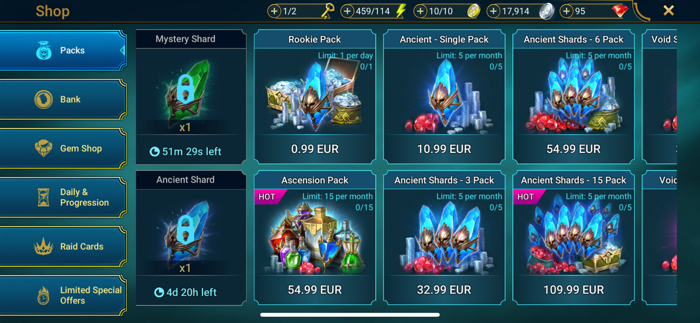Open the Packs tab
Screen dimensions: 700x323
(x=62, y=50)
